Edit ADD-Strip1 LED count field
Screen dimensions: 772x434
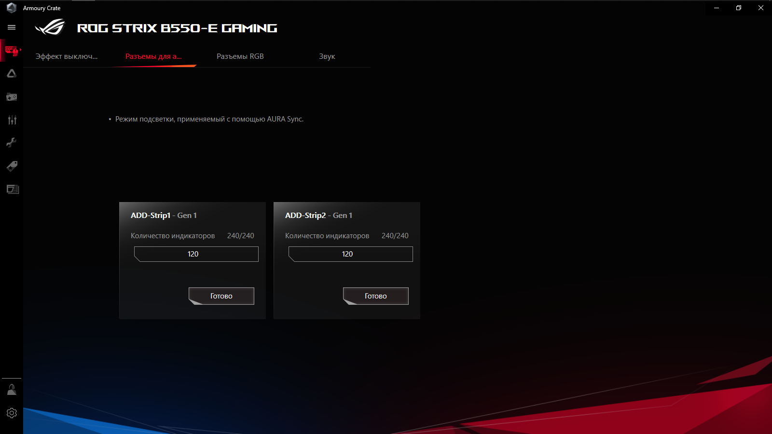196,254
